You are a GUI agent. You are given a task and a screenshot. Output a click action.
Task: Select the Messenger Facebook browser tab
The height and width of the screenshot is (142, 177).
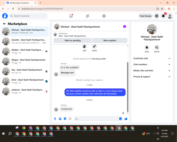(x=21, y=3)
